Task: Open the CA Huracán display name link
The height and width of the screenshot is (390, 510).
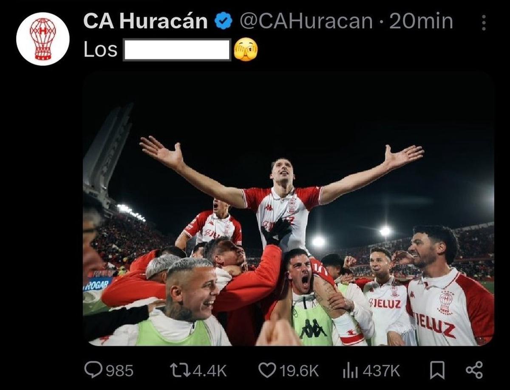Action: point(145,21)
